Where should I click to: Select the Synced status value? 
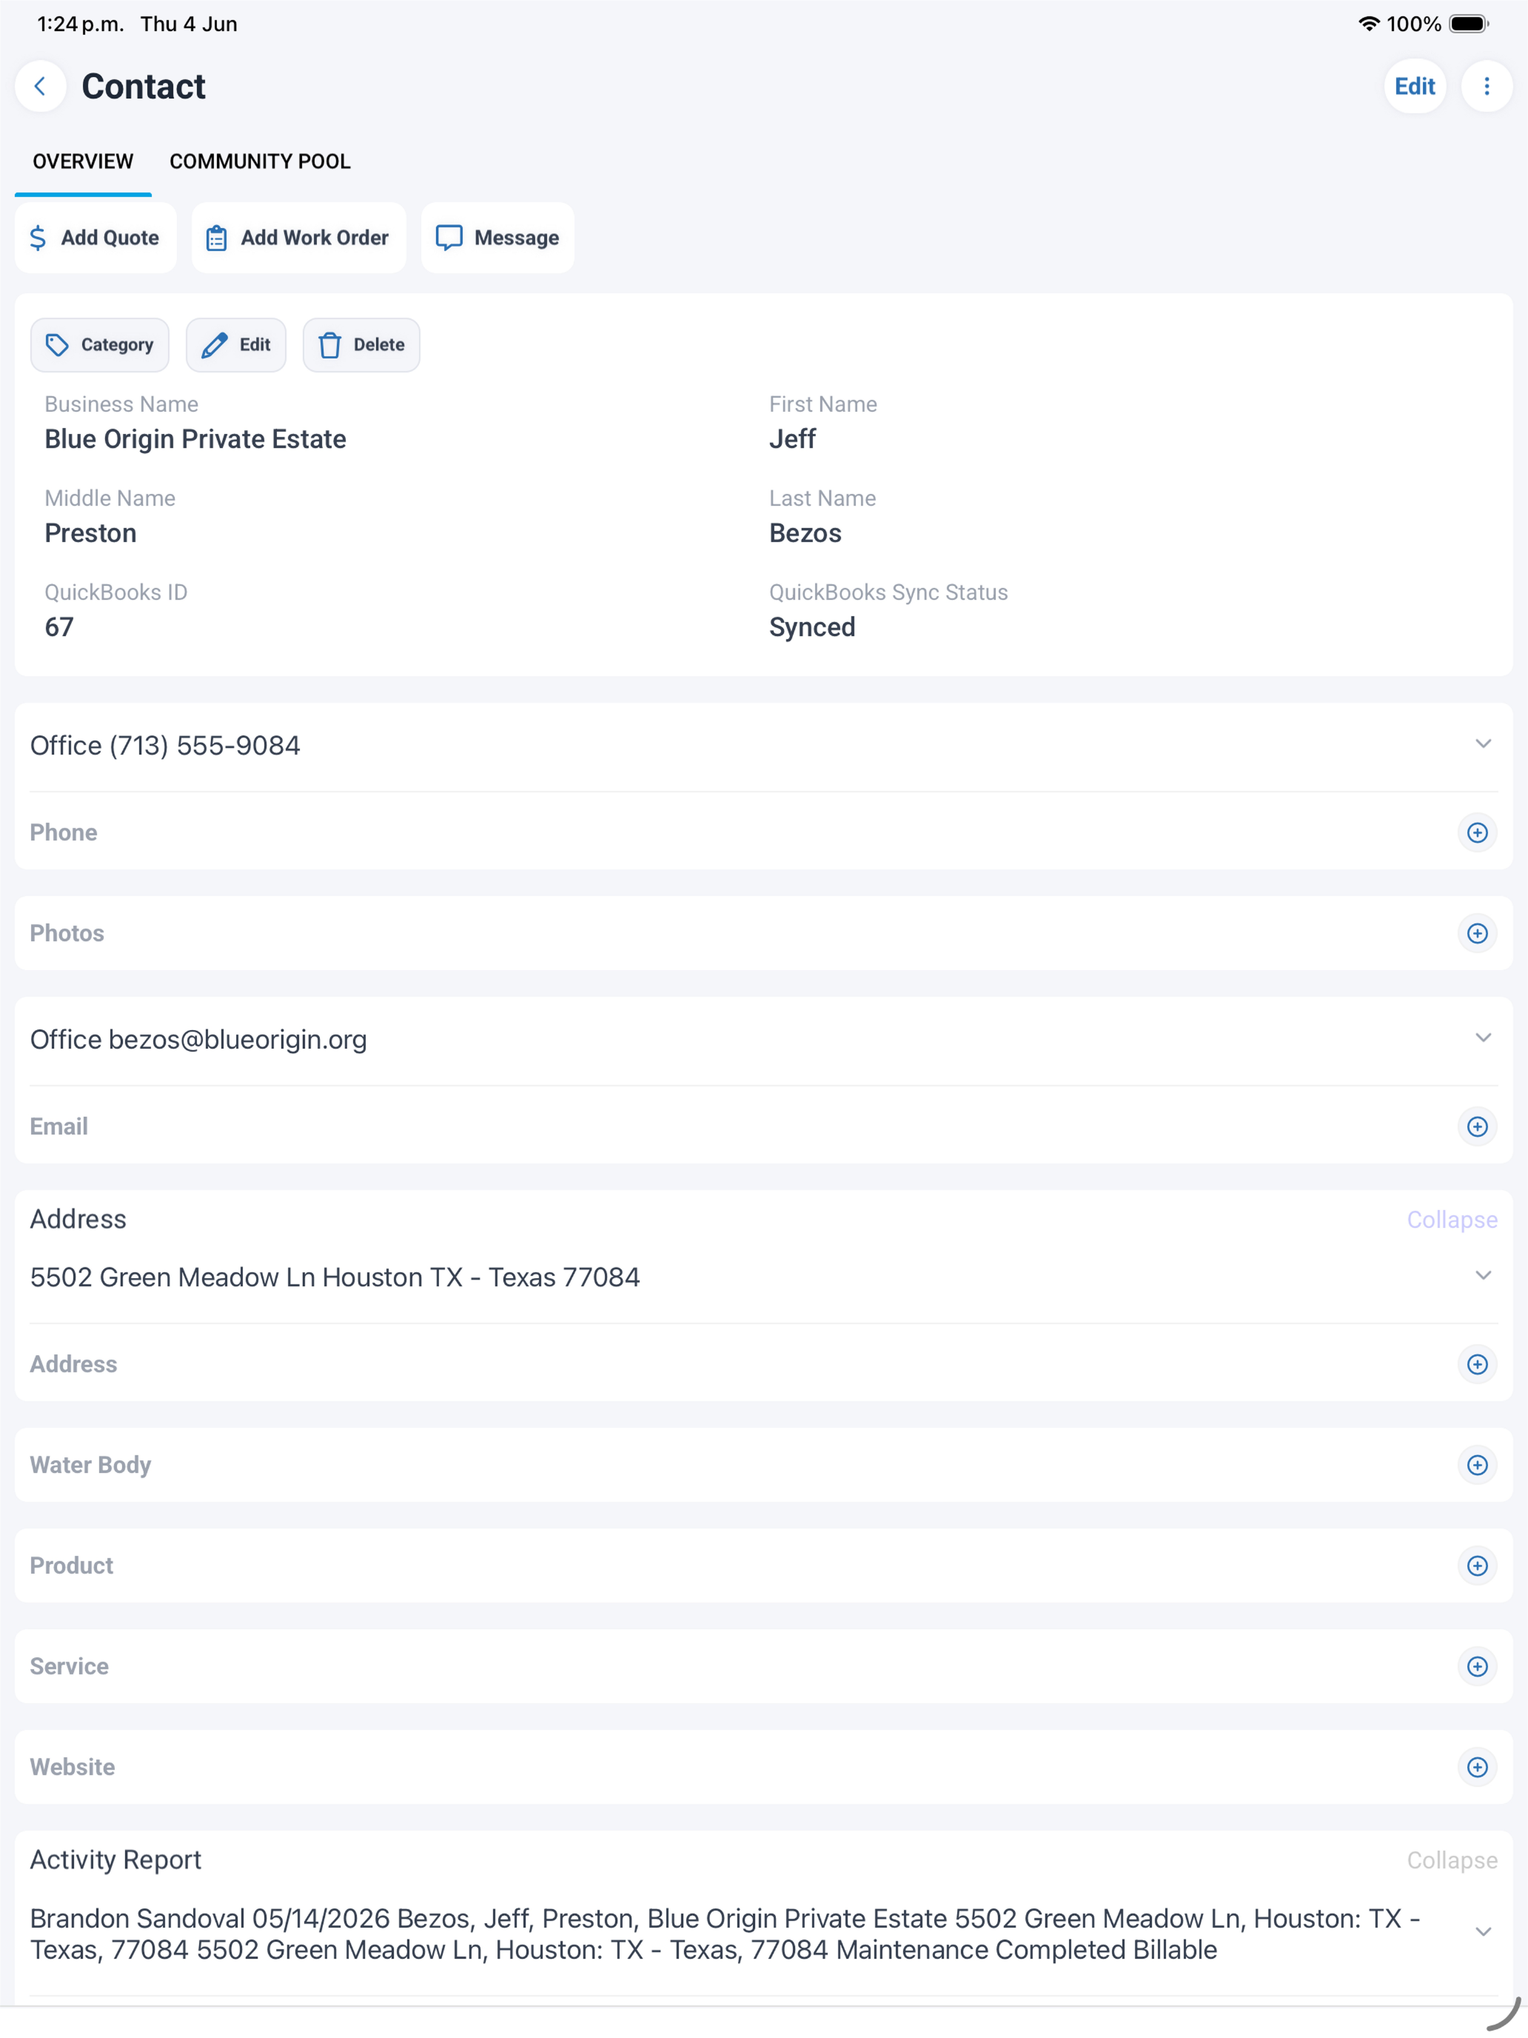[812, 627]
